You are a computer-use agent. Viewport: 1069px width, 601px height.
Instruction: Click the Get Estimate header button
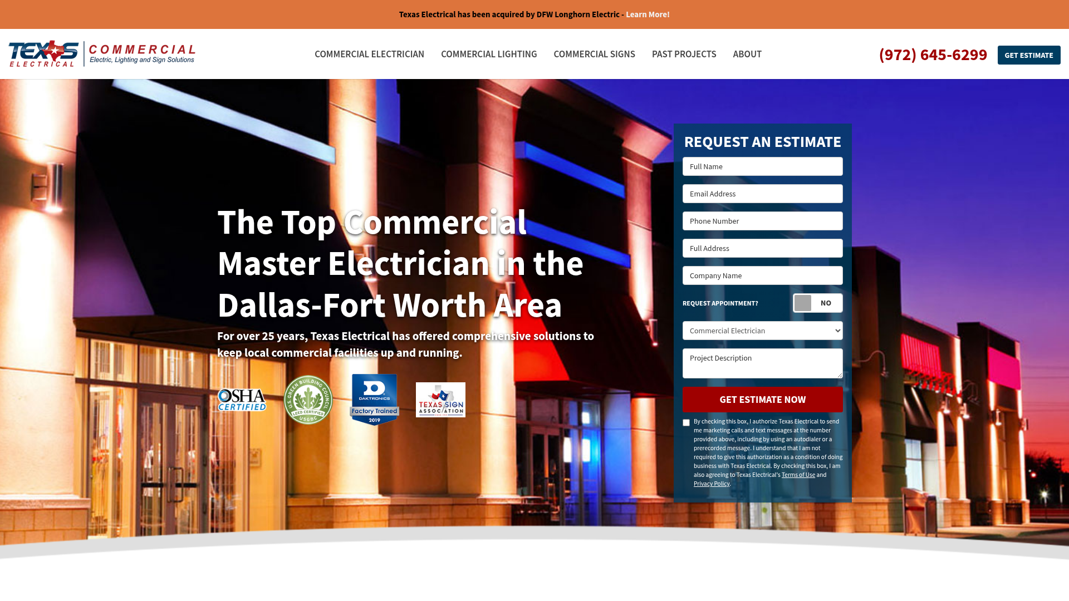(1028, 55)
